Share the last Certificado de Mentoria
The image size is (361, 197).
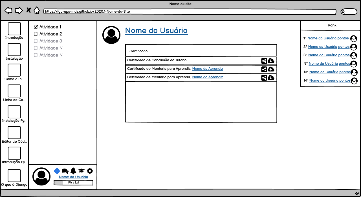point(264,78)
